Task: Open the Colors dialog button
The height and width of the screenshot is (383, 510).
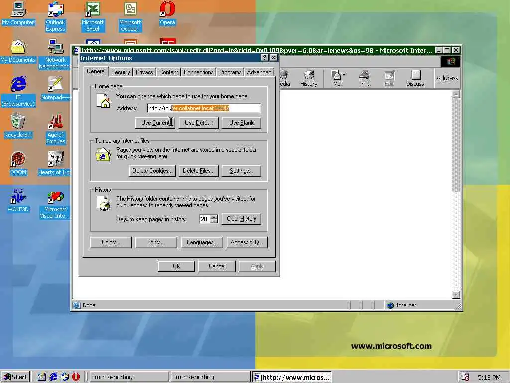Action: (111, 243)
